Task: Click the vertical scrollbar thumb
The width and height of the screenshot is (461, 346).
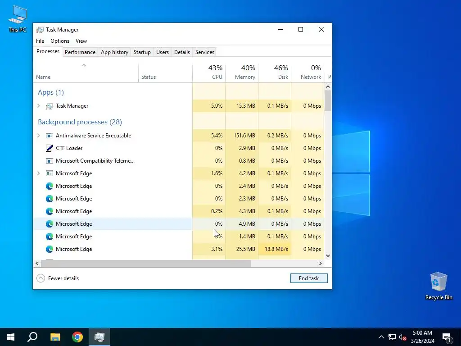Action: [328, 100]
